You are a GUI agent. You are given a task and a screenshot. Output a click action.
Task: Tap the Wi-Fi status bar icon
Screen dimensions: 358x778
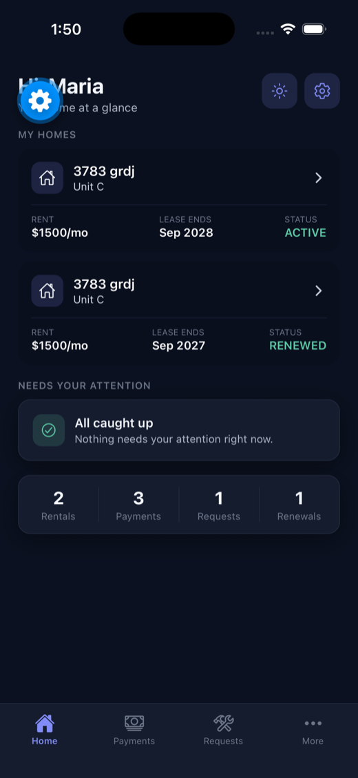[288, 30]
